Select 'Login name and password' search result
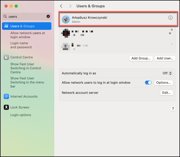The width and height of the screenshot is (180, 157). click(x=21, y=45)
